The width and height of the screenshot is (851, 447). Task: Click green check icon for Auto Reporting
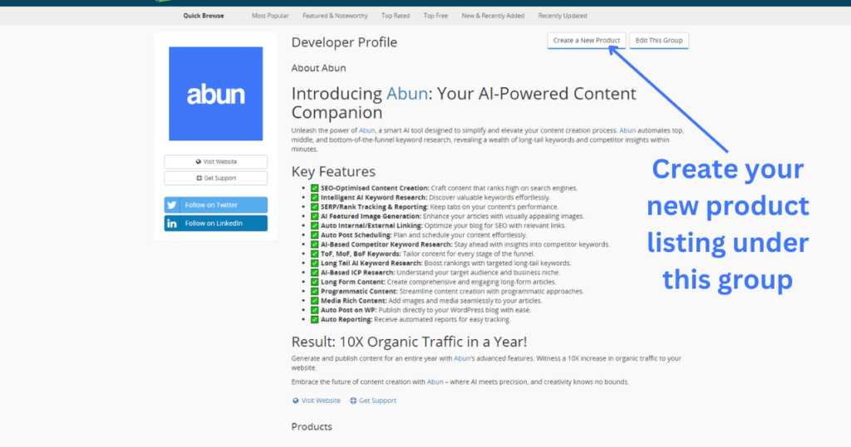tap(314, 320)
